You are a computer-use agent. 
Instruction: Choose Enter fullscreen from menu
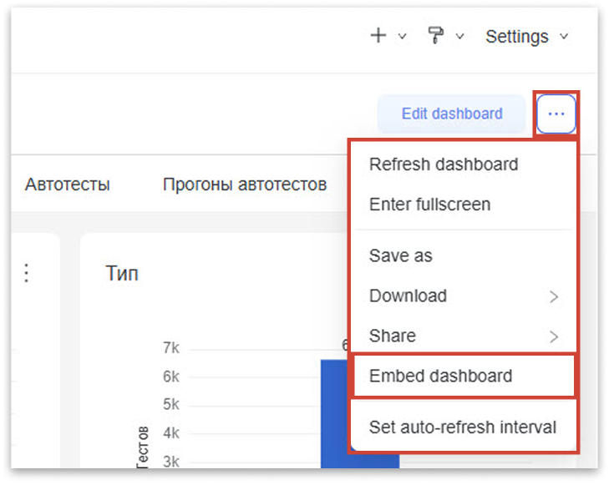click(463, 204)
